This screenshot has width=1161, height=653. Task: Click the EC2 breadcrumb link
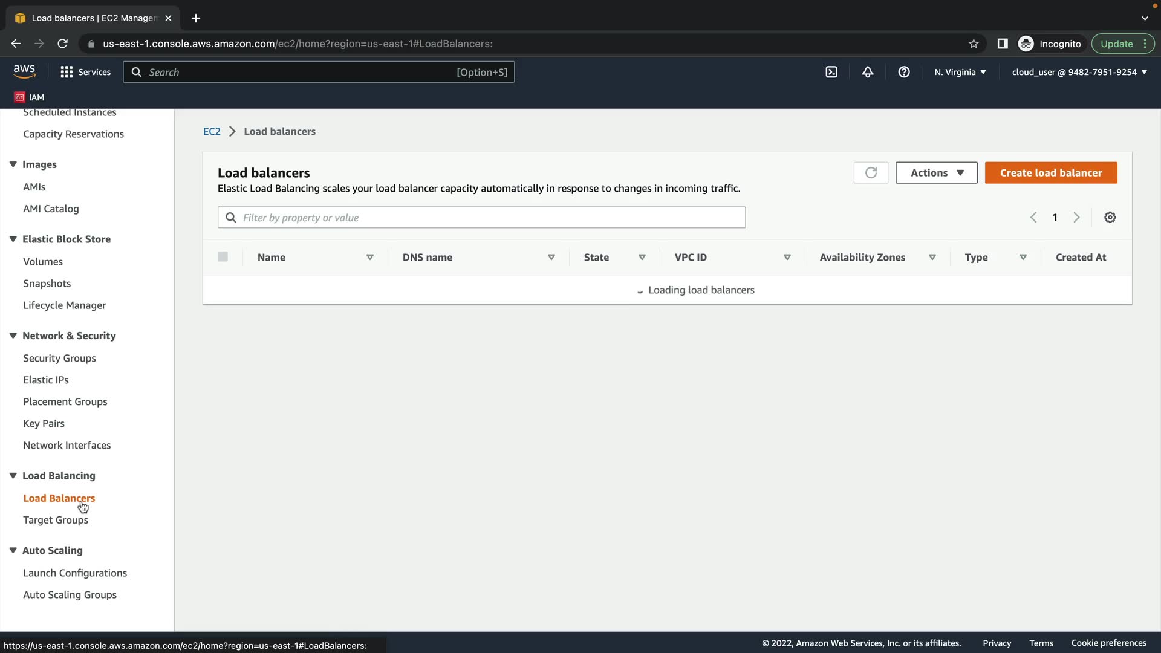212,132
